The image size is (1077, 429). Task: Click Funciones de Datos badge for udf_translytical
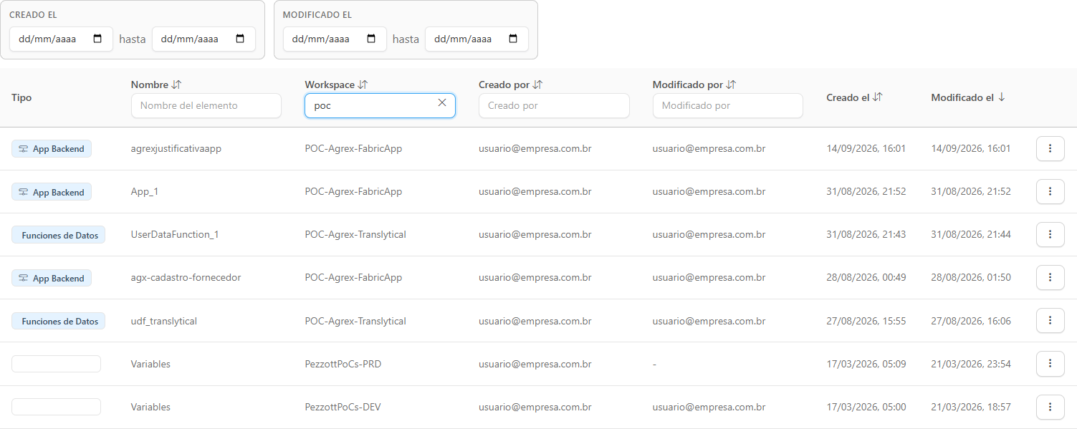click(x=58, y=321)
